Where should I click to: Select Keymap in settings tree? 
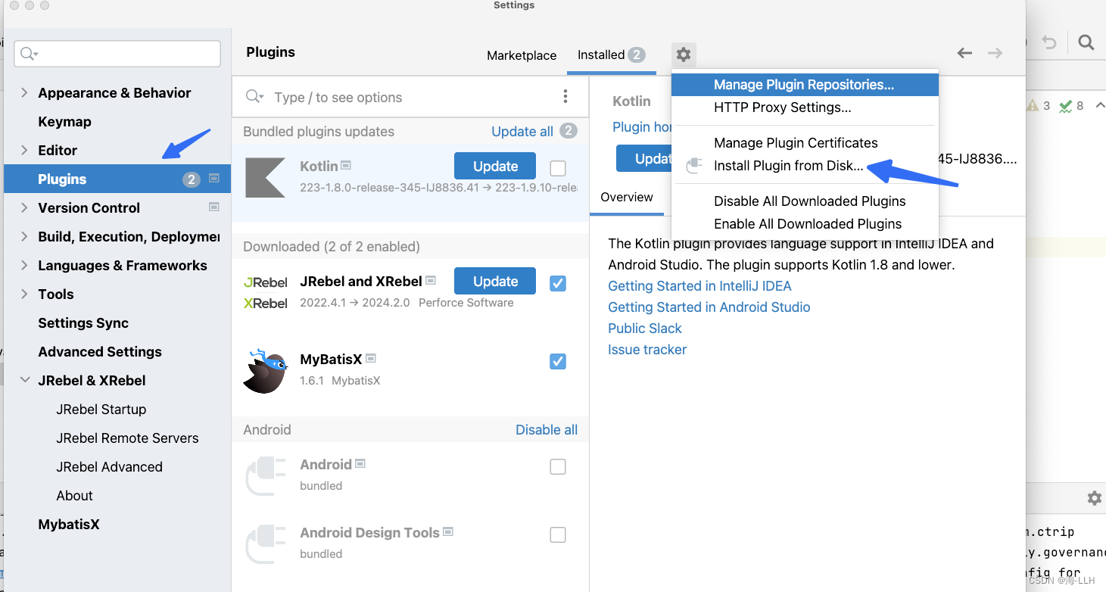pos(64,121)
